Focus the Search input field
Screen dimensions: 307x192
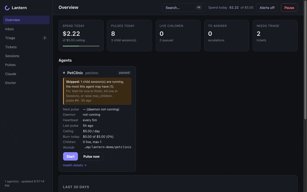(x=184, y=8)
